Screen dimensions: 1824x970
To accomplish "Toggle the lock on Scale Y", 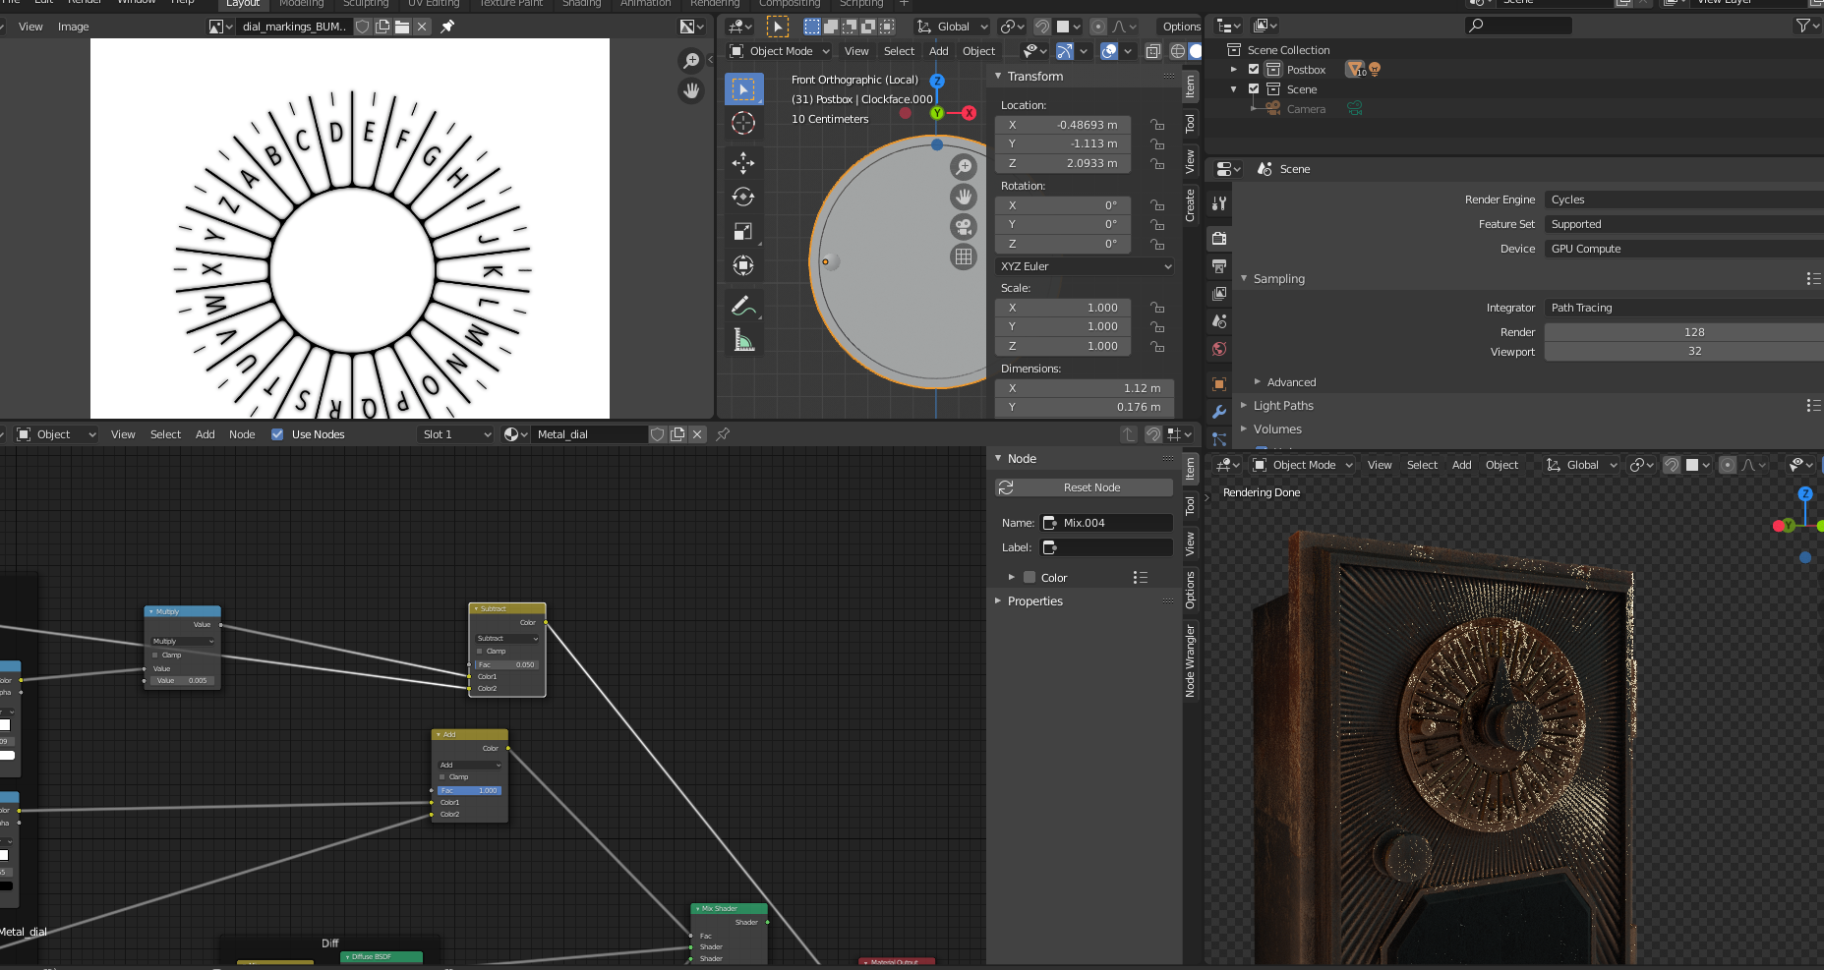I will (1157, 326).
